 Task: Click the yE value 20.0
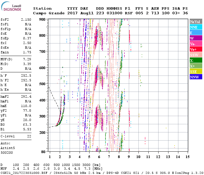(27, 120)
